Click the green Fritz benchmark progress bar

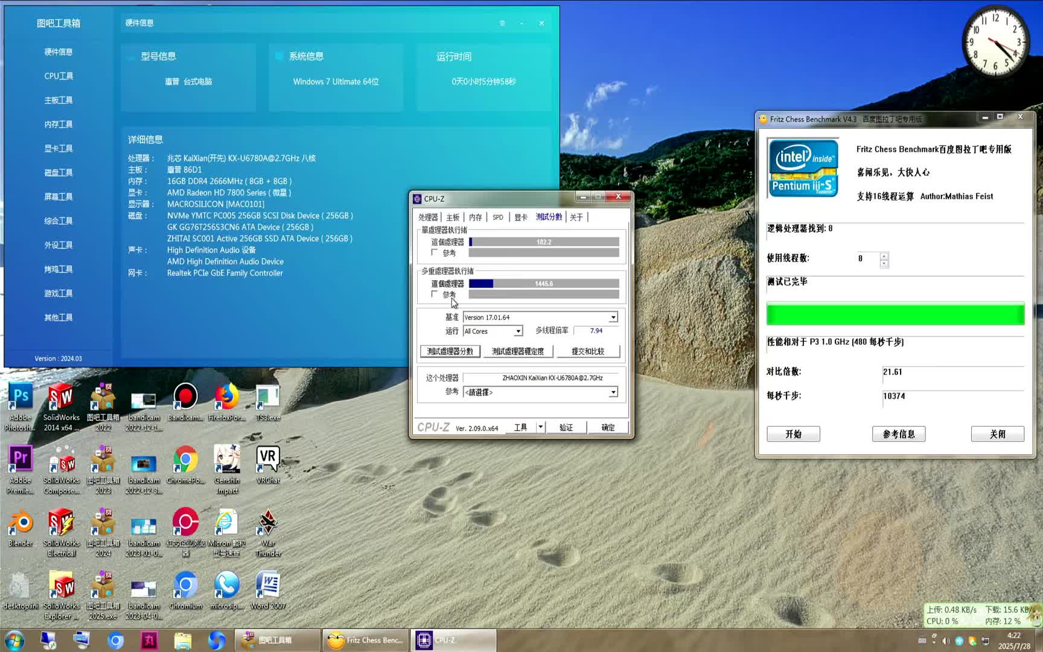895,315
